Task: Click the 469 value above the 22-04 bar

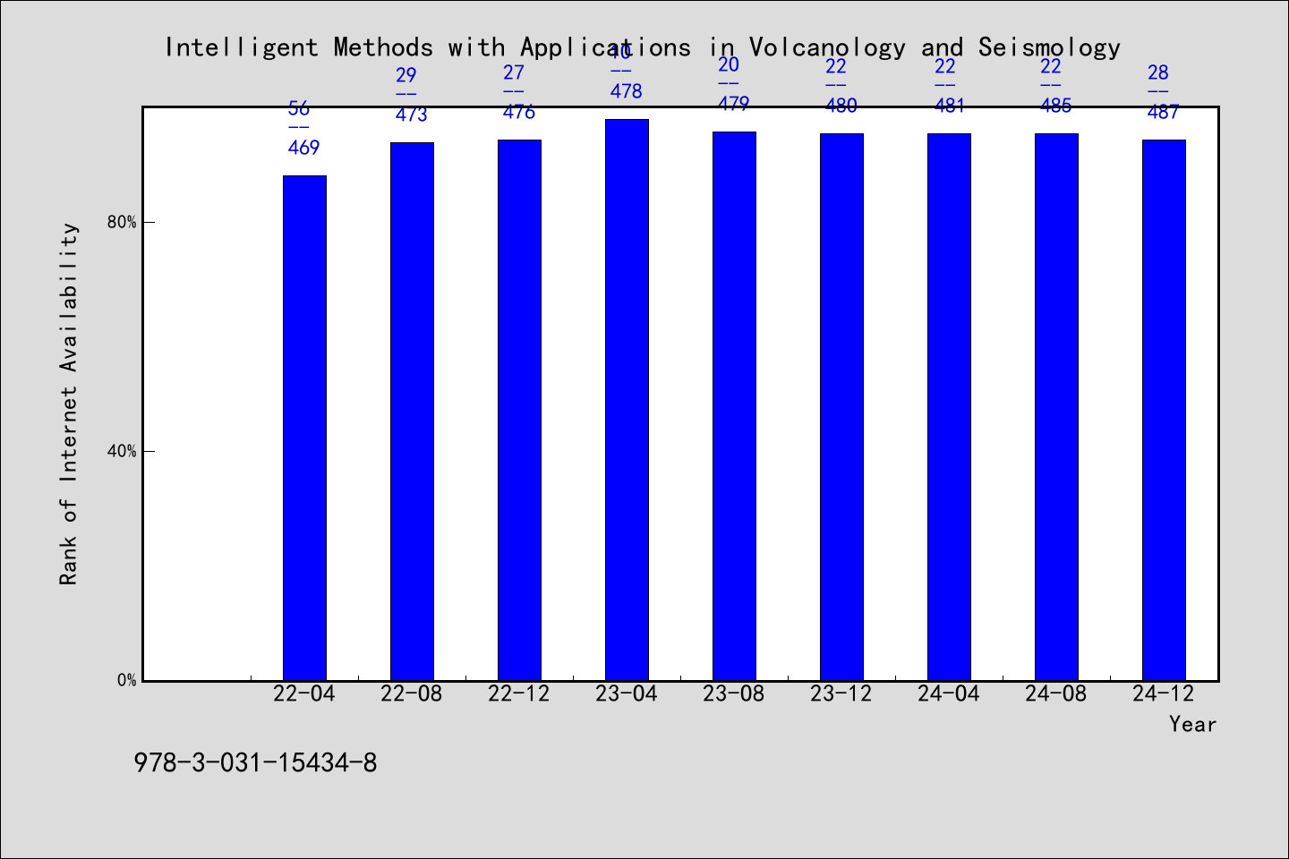Action: 304,148
